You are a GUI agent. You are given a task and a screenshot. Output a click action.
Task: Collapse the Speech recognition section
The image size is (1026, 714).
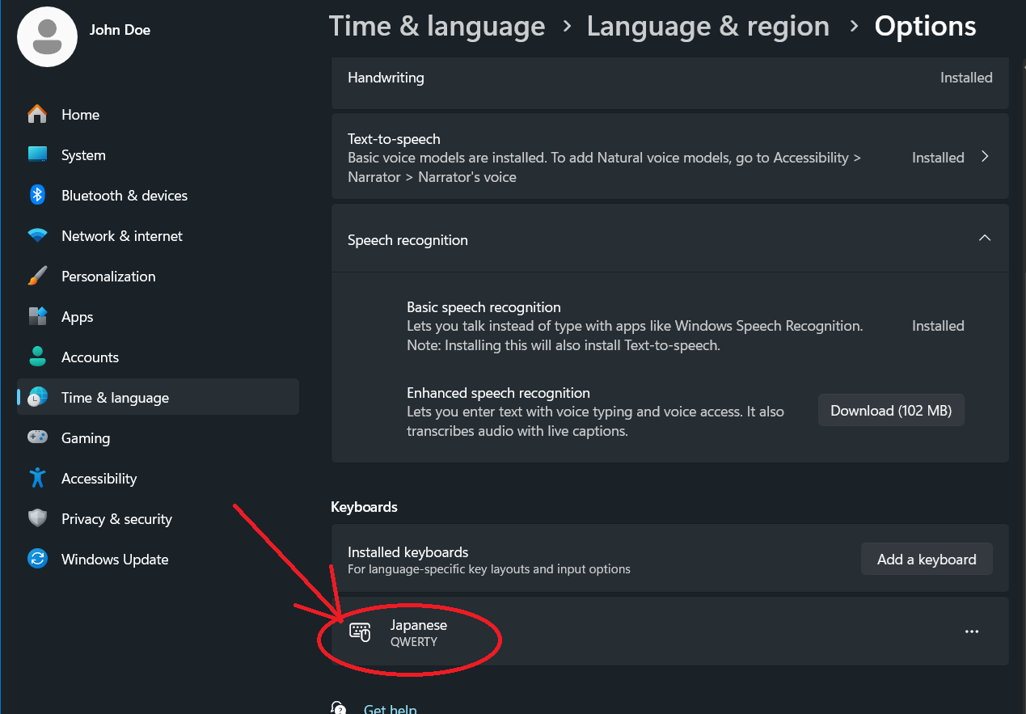pyautogui.click(x=984, y=238)
